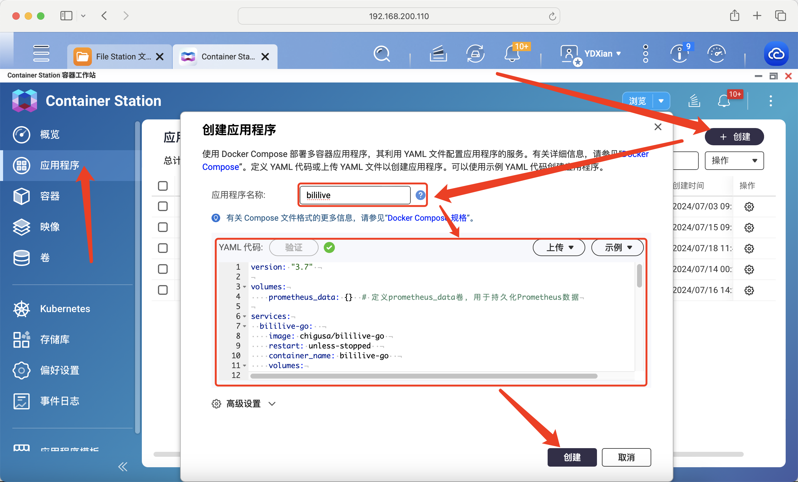The height and width of the screenshot is (482, 798).
Task: Open the Images (映像) sidebar item
Action: pos(50,227)
